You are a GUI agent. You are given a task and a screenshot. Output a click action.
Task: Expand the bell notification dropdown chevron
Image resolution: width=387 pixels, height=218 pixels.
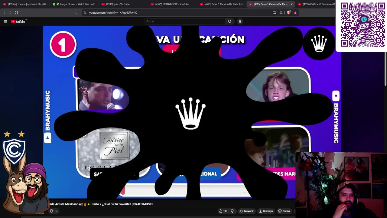pyautogui.click(x=56, y=211)
